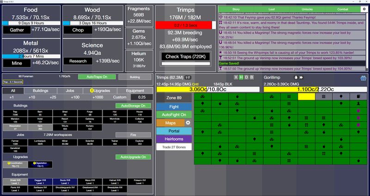Click the basket icon above battle grid
The width and height of the screenshot is (370, 196).
(363, 78)
